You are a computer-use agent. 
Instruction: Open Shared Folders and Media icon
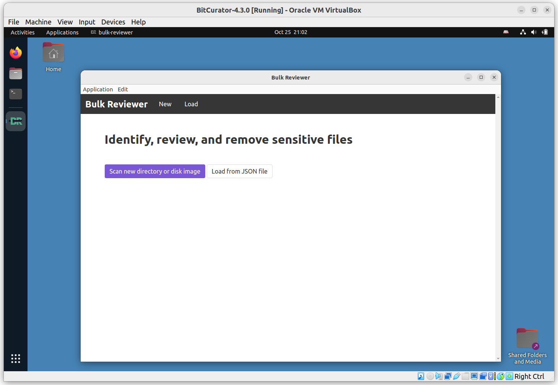coord(527,346)
